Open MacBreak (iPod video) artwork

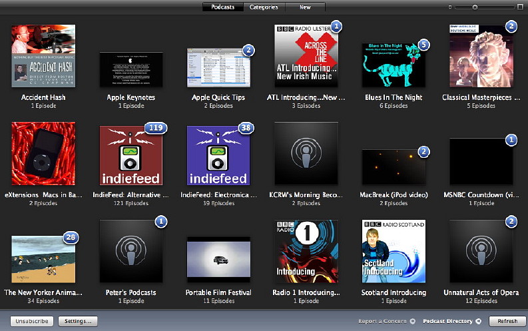(394, 167)
